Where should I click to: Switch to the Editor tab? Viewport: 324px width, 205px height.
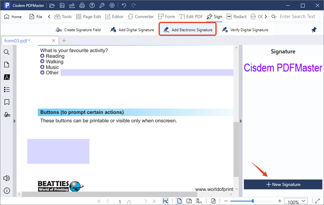click(x=114, y=17)
